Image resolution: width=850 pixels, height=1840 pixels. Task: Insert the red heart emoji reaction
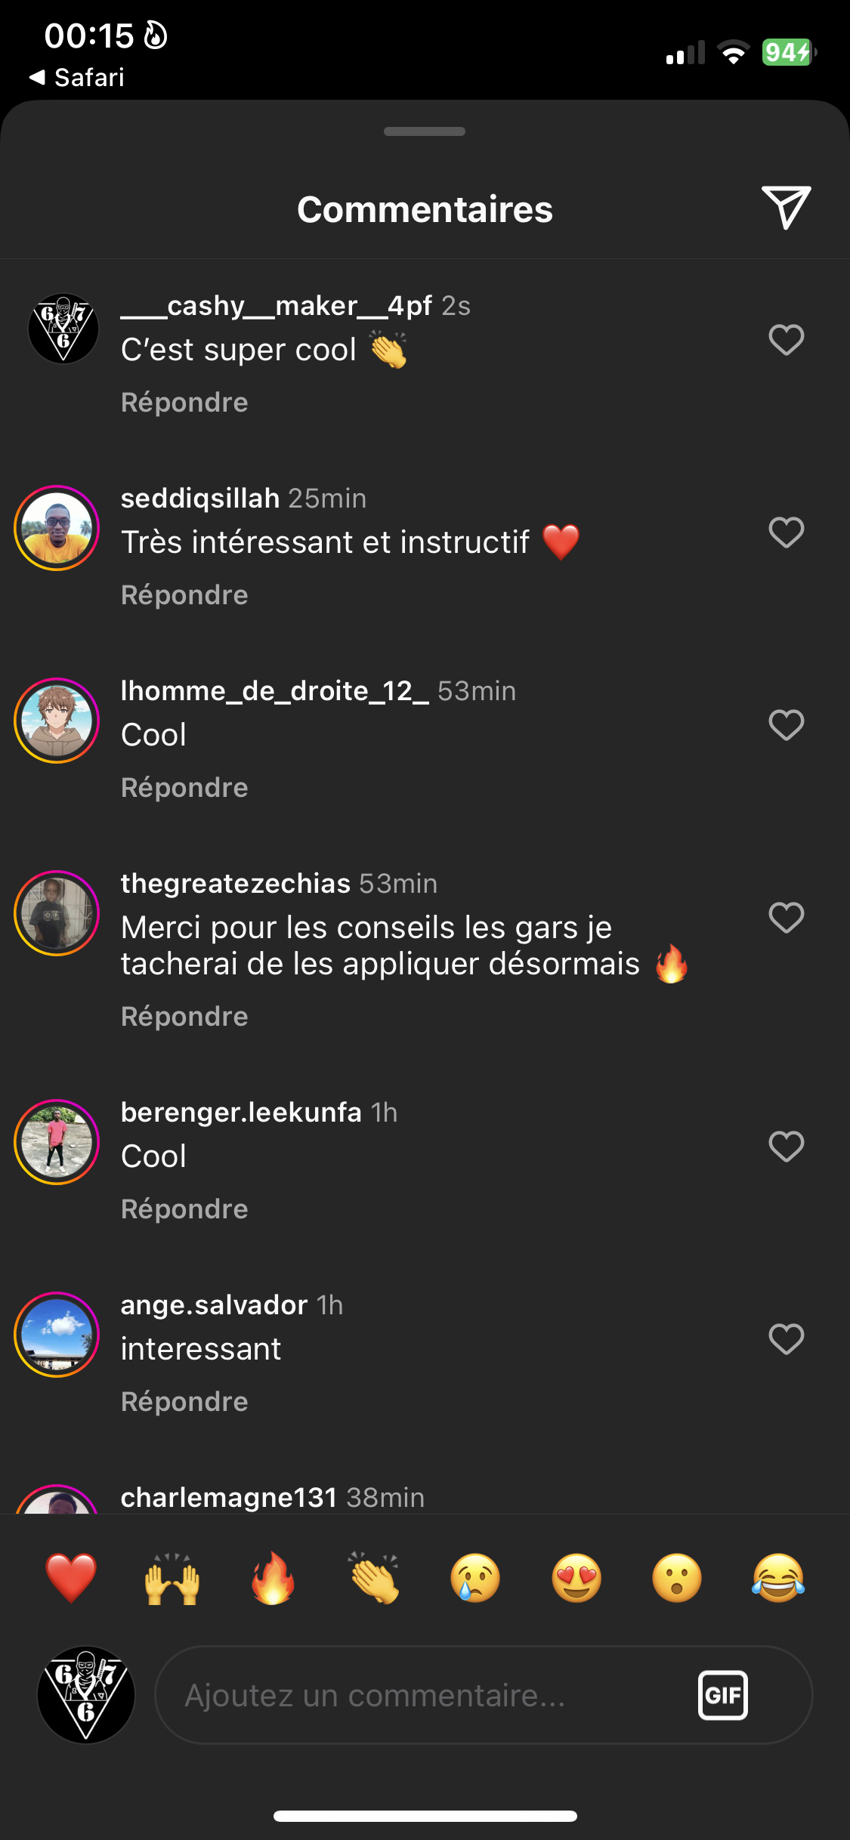pyautogui.click(x=71, y=1578)
